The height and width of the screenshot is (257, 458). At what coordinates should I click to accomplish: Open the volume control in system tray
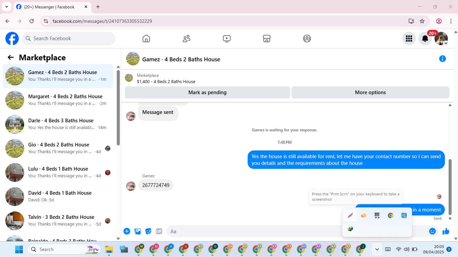pos(407,249)
